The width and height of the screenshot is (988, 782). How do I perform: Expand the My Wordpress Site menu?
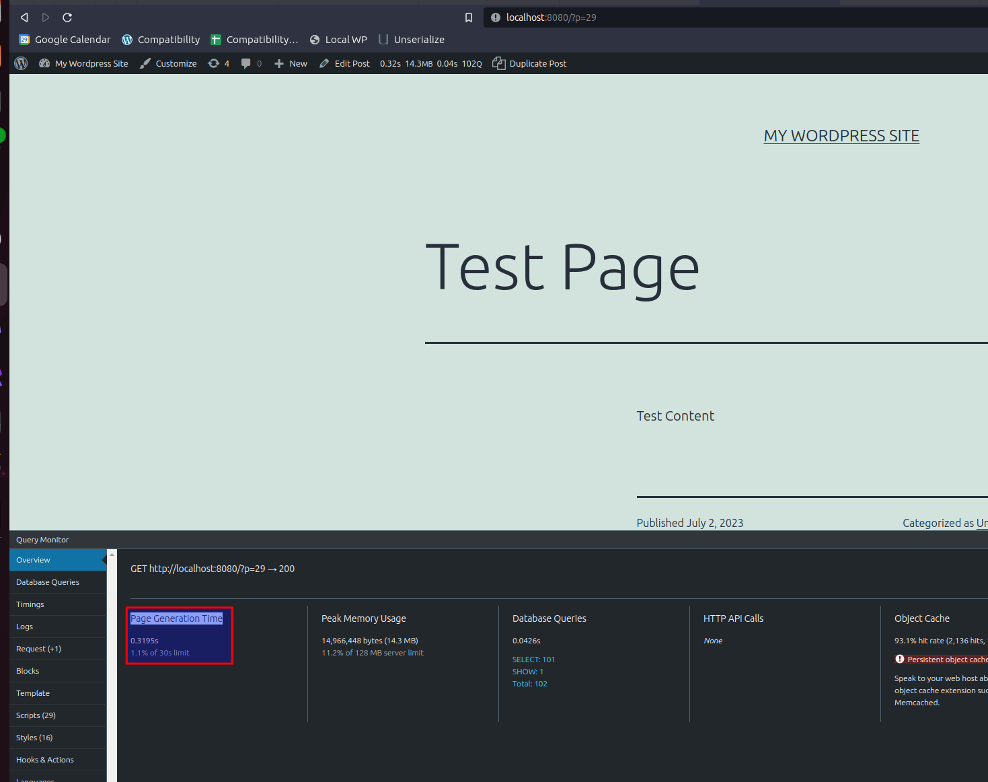[x=83, y=63]
